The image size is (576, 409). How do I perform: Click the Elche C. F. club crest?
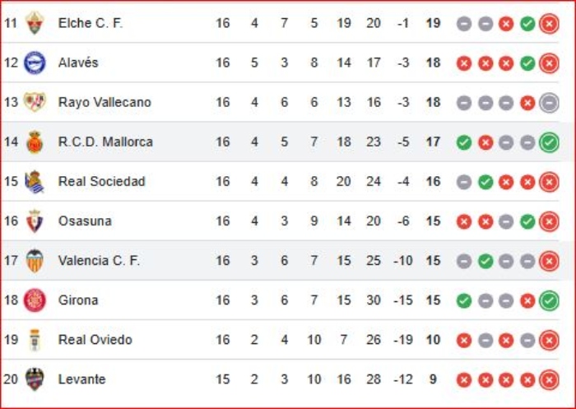click(35, 23)
